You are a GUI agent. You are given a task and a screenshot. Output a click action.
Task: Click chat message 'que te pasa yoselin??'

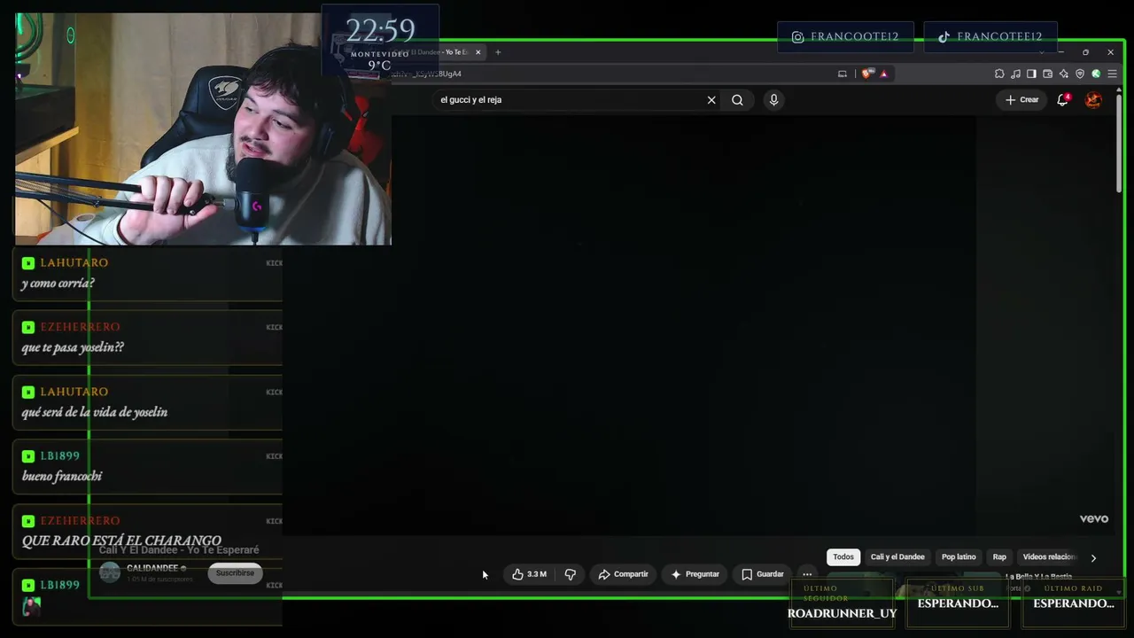click(x=73, y=347)
